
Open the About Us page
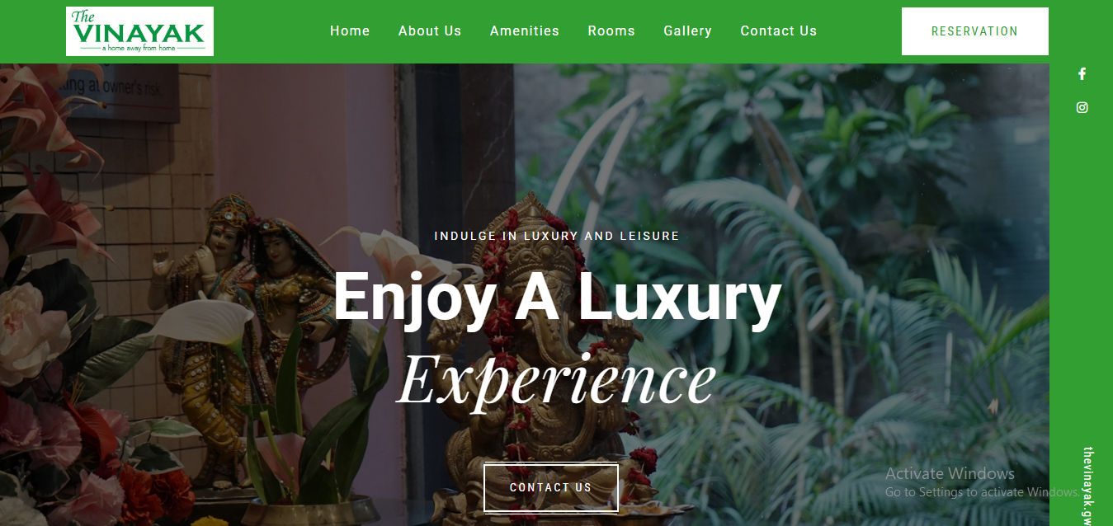[x=430, y=31]
